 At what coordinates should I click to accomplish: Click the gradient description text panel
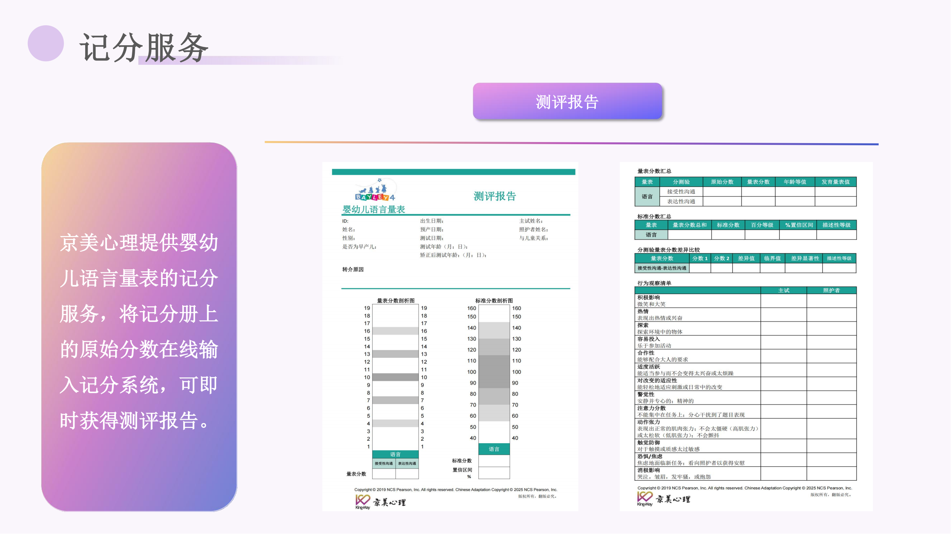pos(139,326)
